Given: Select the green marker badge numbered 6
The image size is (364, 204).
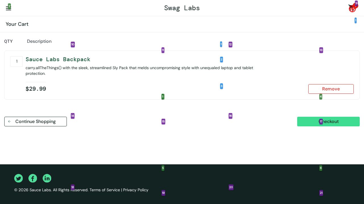Looking at the screenshot, I should (321, 168).
